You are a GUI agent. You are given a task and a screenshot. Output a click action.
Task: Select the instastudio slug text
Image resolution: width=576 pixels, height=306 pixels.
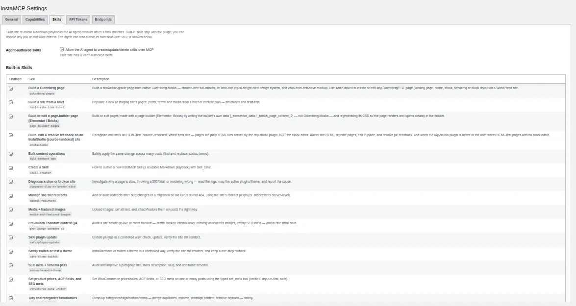(39, 145)
